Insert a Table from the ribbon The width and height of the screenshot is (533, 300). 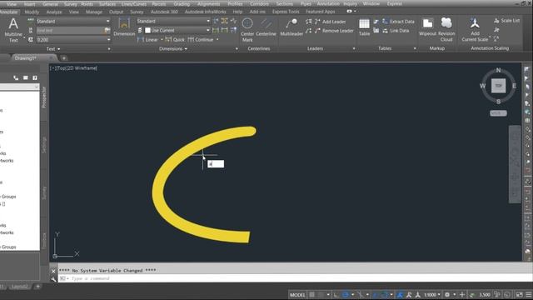pos(364,27)
